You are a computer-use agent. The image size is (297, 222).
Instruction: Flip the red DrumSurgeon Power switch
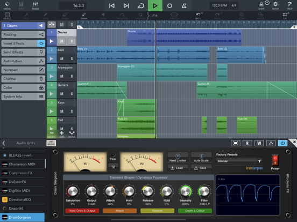[275, 160]
